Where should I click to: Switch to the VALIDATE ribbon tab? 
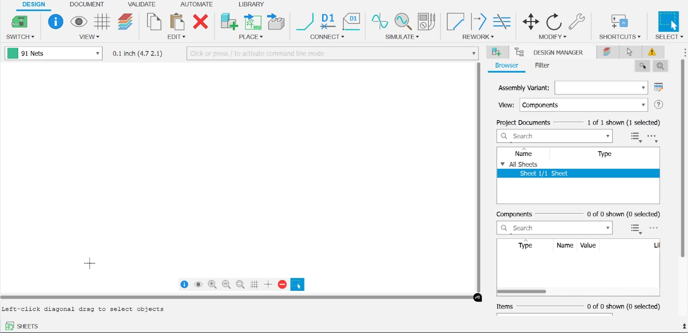[x=141, y=4]
